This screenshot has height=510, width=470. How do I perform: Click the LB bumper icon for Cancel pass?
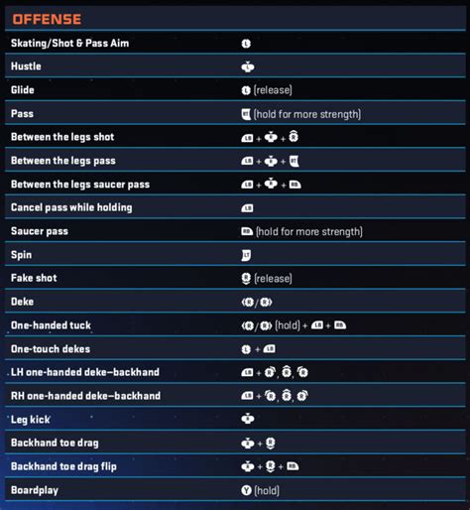247,208
